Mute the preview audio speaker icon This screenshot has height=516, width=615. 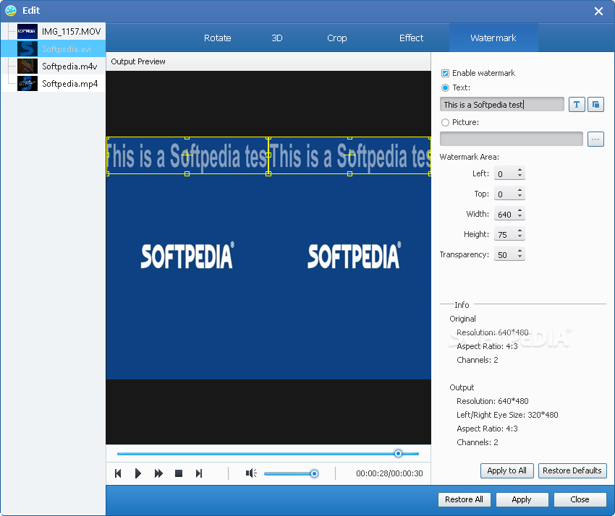pos(251,473)
